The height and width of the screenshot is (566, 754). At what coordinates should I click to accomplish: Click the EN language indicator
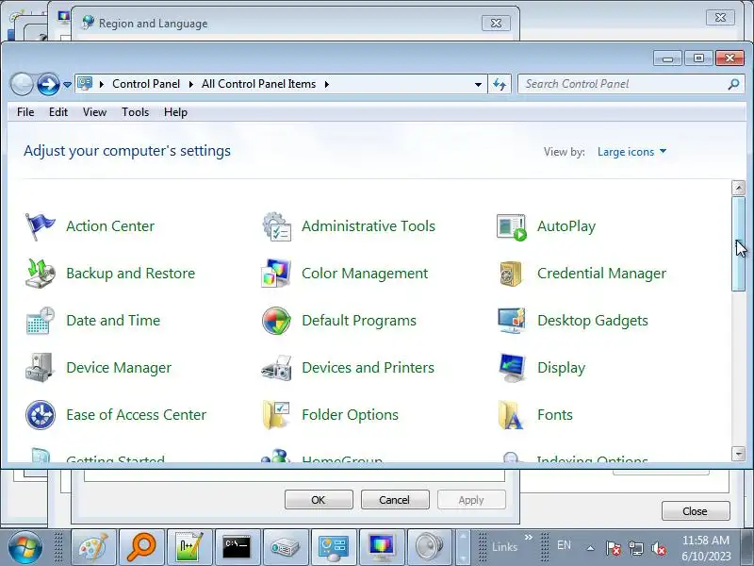(x=564, y=545)
